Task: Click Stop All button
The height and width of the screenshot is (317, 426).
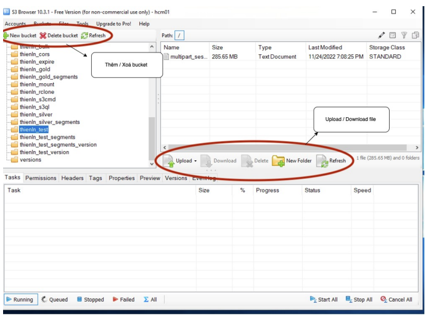Action: coord(359,300)
